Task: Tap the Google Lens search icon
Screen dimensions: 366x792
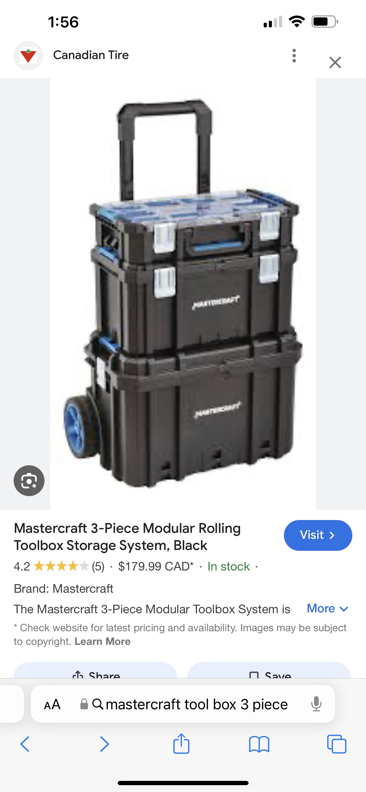Action: [x=29, y=481]
